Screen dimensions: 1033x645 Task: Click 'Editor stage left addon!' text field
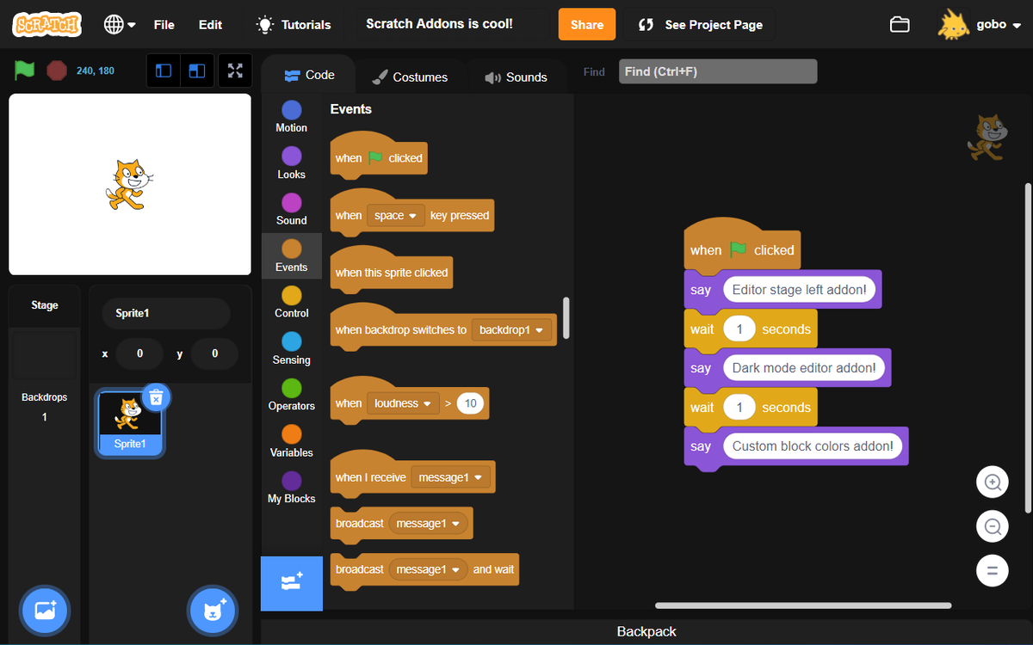pos(799,290)
